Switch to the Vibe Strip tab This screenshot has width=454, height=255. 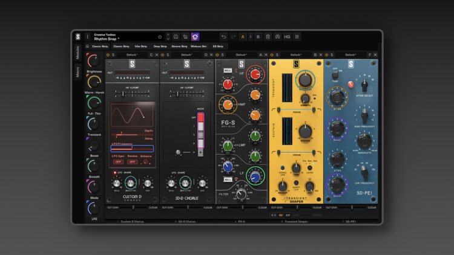click(x=140, y=47)
